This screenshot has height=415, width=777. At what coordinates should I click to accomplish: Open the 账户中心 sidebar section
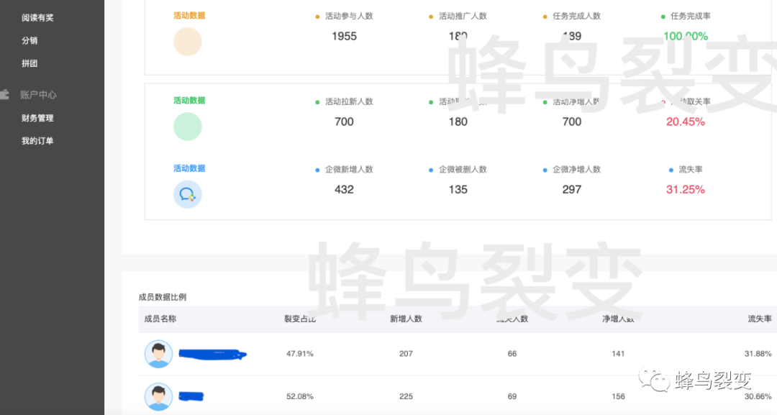(38, 95)
